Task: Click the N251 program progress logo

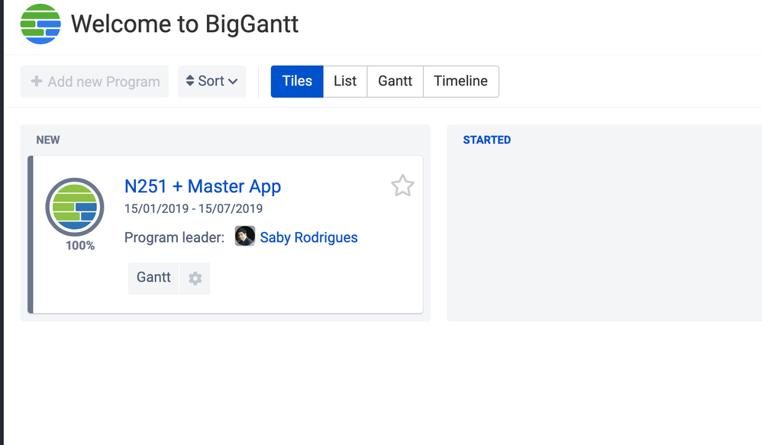Action: click(x=75, y=207)
